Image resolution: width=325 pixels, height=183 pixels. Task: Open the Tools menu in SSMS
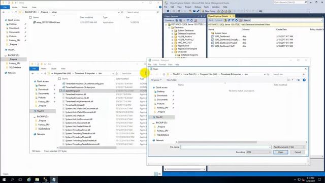click(206, 7)
